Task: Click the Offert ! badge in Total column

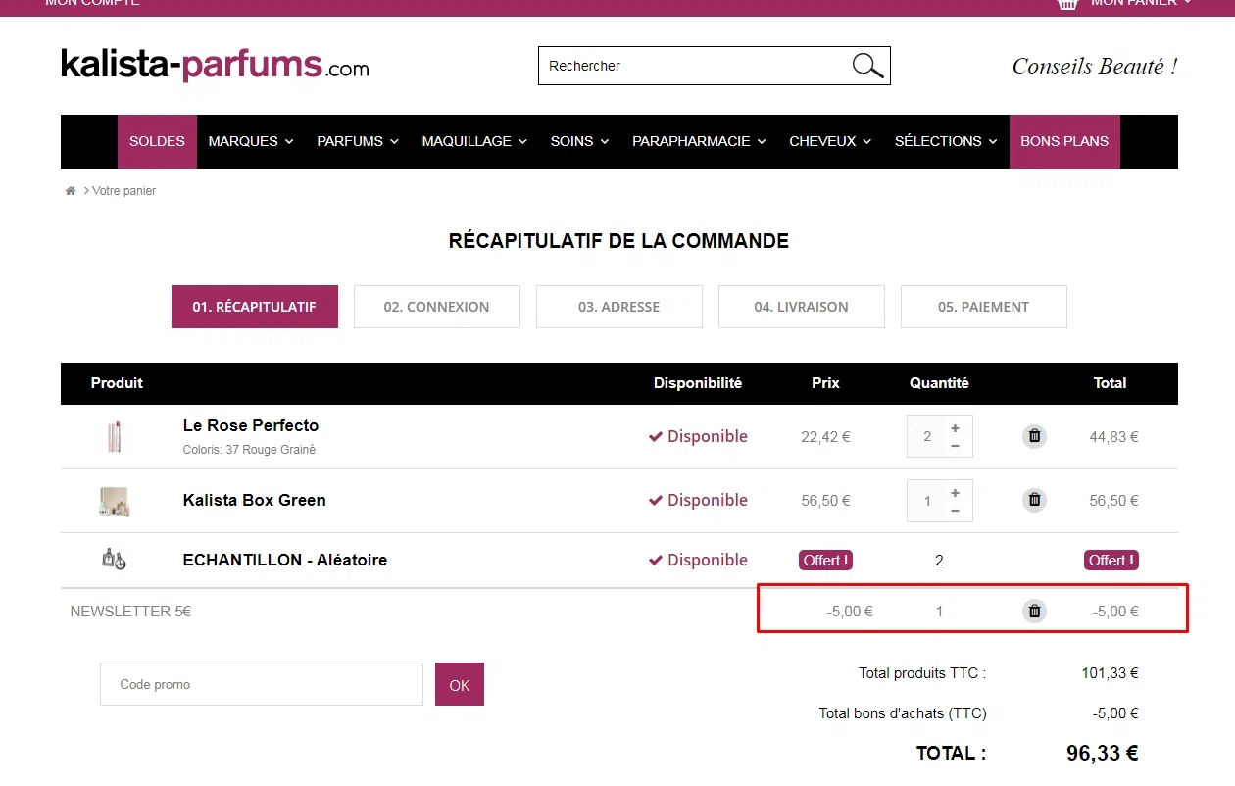Action: pyautogui.click(x=1111, y=561)
